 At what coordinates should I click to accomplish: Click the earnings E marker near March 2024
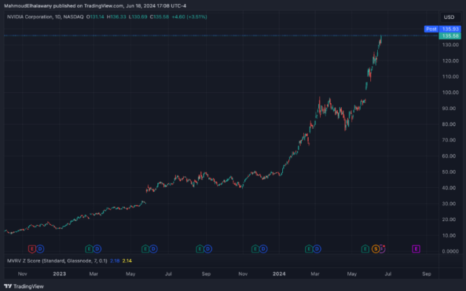(309, 249)
